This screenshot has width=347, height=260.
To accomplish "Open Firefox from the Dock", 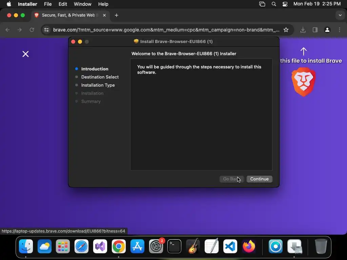I will [x=249, y=246].
